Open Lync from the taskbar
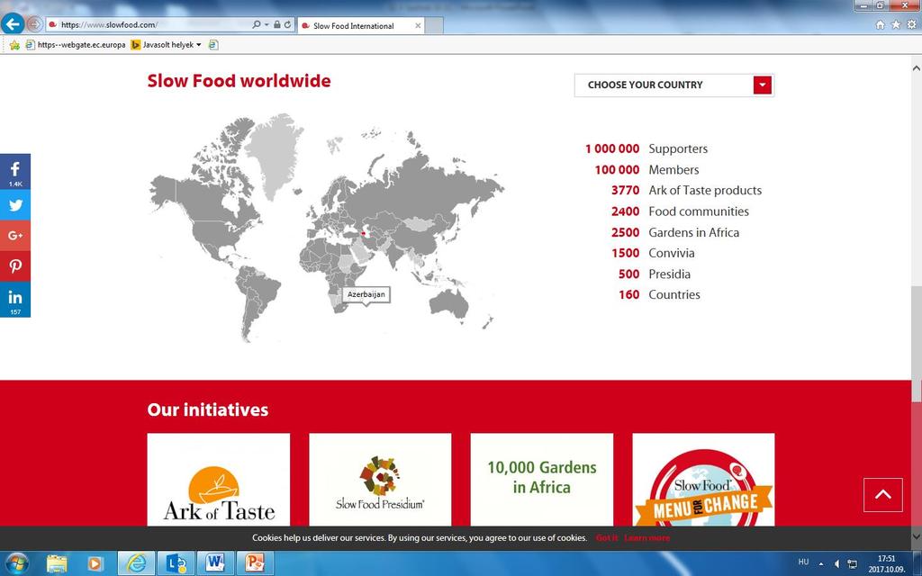This screenshot has width=922, height=576. [176, 563]
